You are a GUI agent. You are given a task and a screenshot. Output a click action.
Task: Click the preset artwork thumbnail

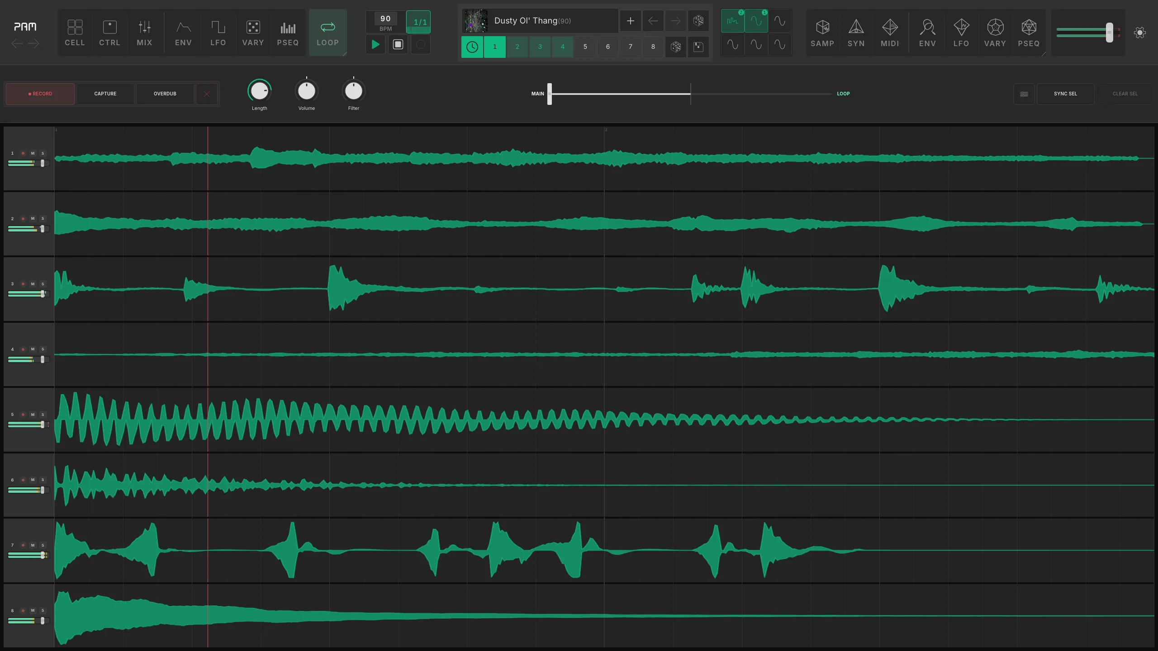tap(475, 21)
